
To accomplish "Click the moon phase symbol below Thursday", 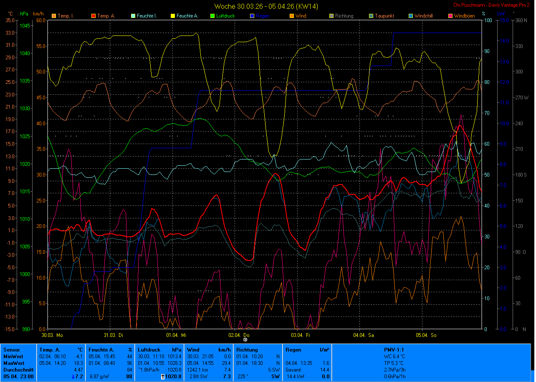I will 245,339.
